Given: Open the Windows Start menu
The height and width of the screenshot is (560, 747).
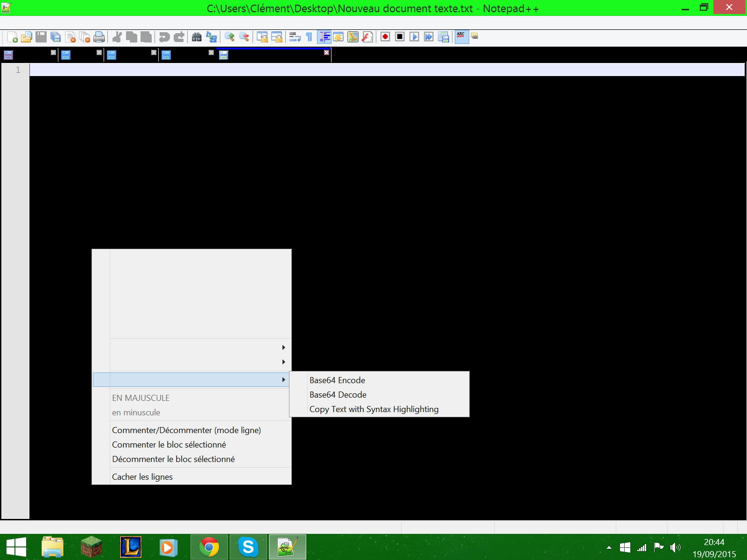Looking at the screenshot, I should pos(16,547).
